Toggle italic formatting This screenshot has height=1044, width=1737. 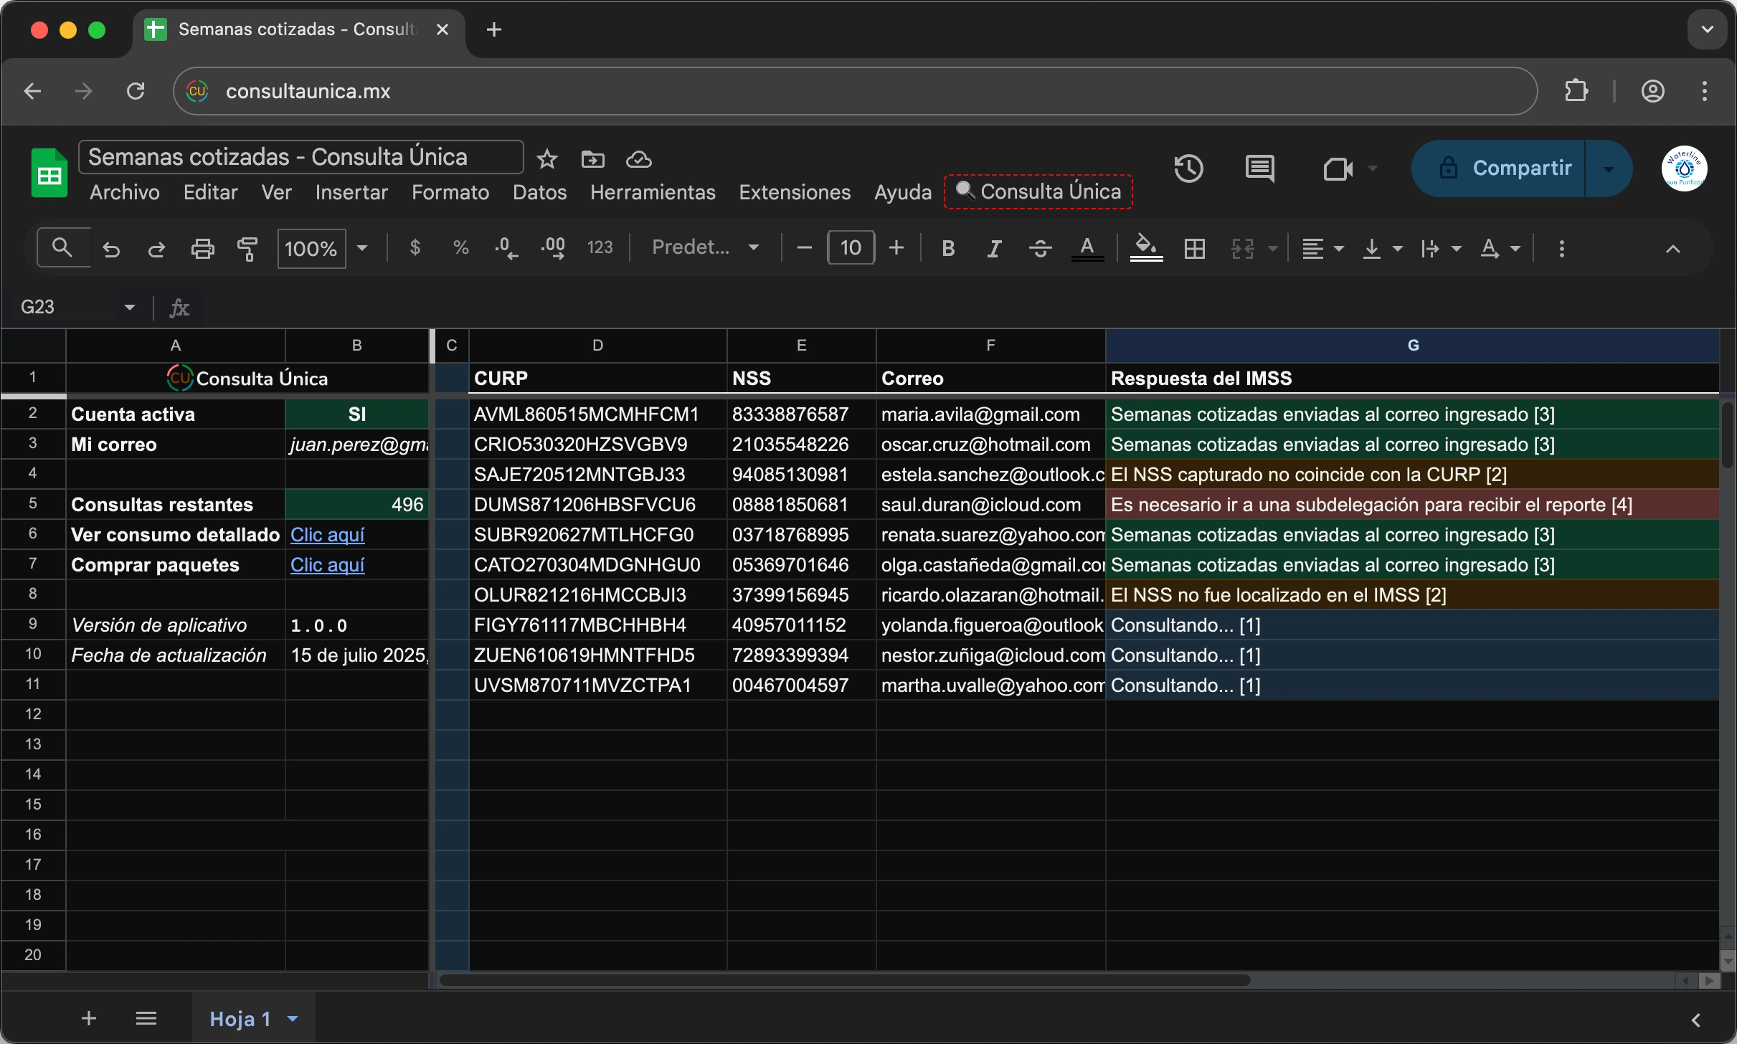pyautogui.click(x=994, y=248)
